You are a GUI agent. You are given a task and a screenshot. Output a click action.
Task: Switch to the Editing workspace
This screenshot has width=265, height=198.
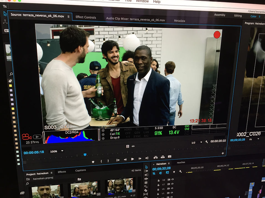(238, 16)
